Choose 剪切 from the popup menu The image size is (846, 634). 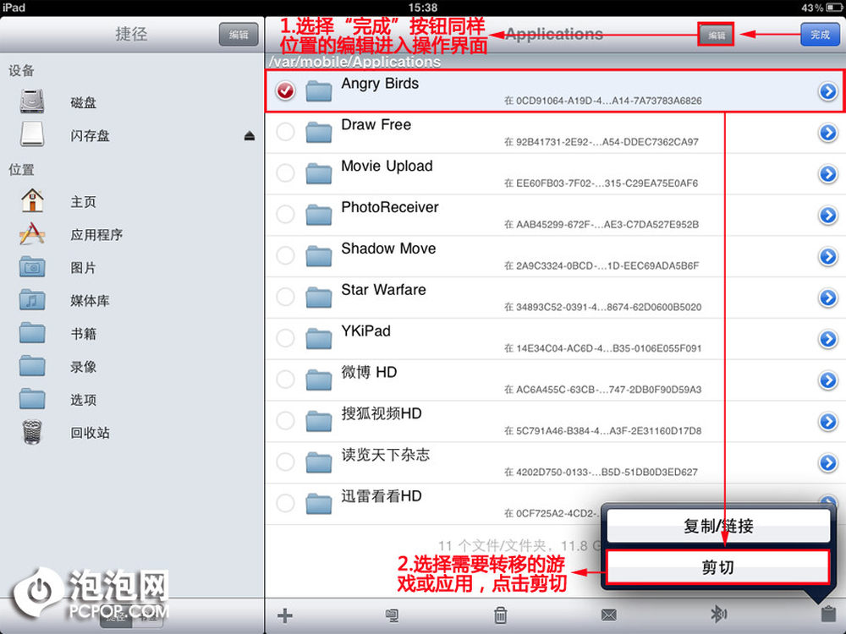pos(718,567)
